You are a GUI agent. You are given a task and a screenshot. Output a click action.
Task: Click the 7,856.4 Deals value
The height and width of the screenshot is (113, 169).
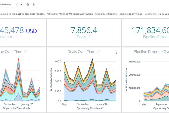tap(84, 30)
